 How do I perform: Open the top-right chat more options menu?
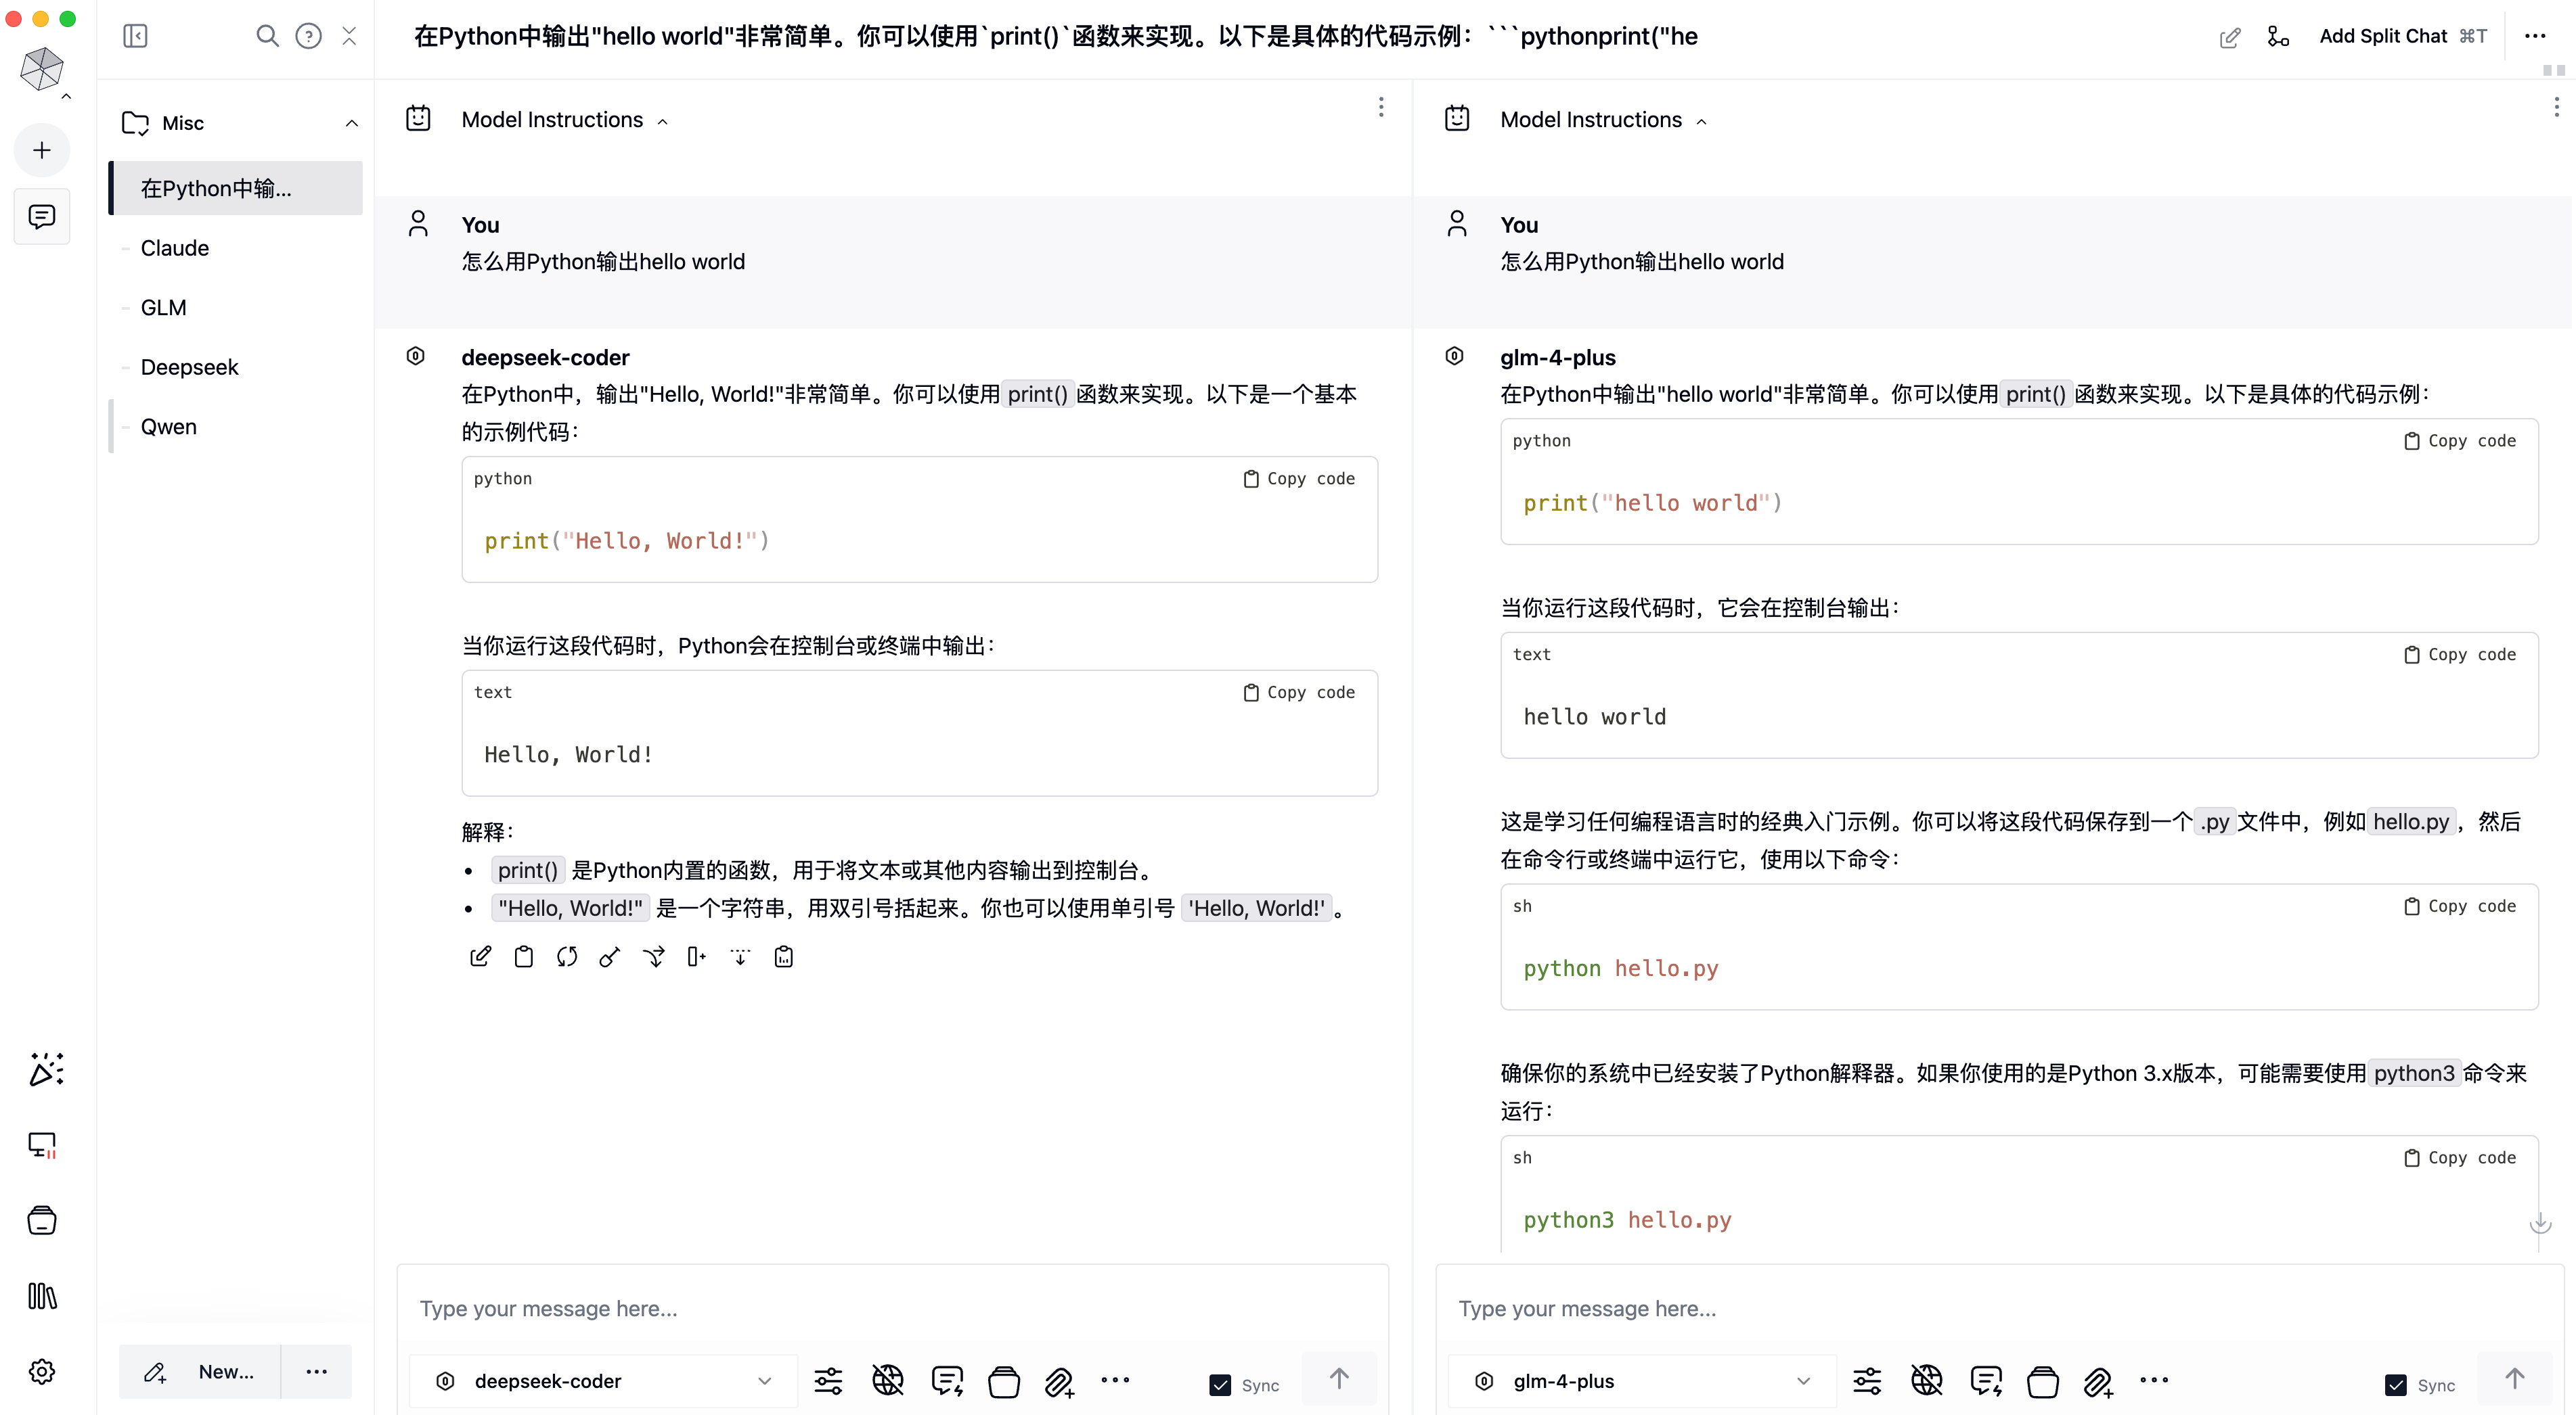tap(2535, 36)
